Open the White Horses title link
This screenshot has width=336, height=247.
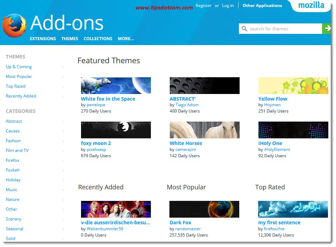pyautogui.click(x=186, y=143)
